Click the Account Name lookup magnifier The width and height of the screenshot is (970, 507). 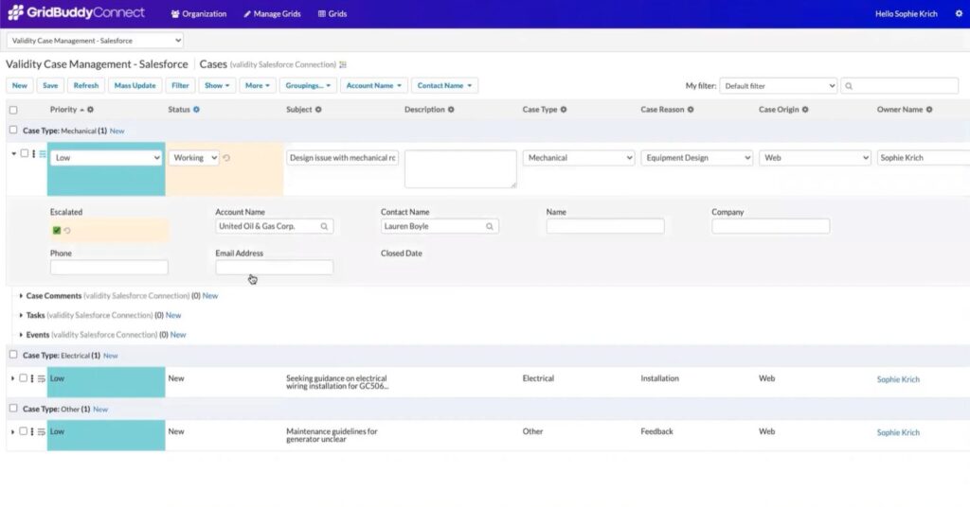click(324, 227)
